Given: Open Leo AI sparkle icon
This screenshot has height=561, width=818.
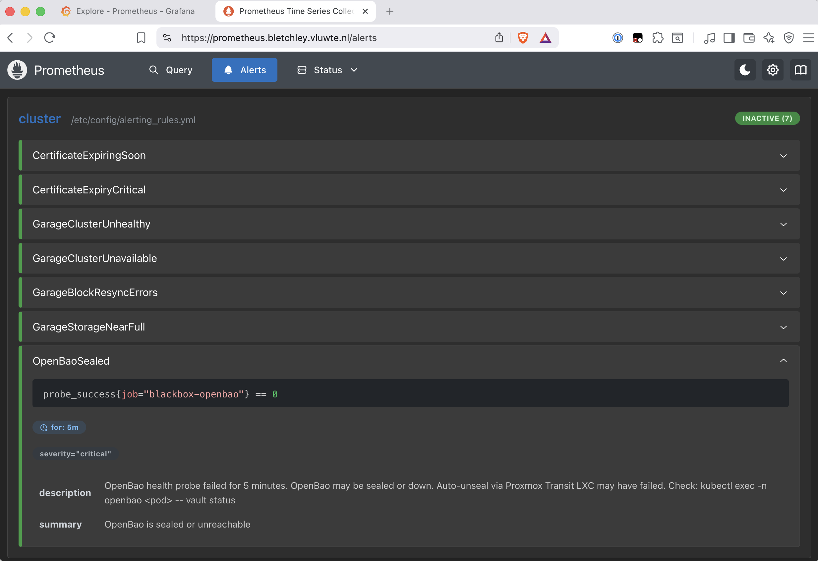Looking at the screenshot, I should [769, 38].
